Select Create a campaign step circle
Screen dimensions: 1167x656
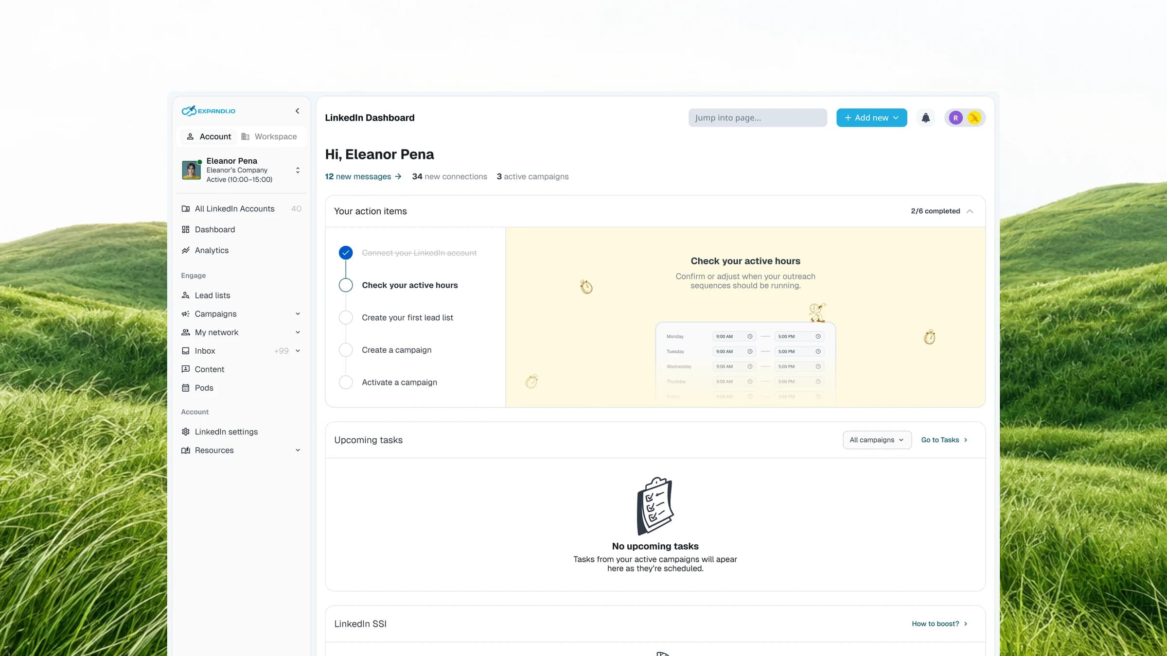(x=346, y=350)
